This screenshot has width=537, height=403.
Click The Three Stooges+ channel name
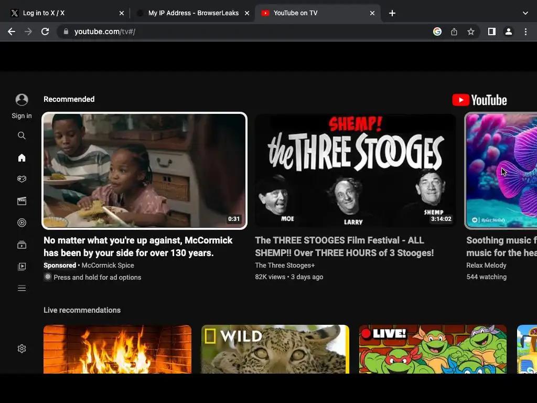coord(285,265)
